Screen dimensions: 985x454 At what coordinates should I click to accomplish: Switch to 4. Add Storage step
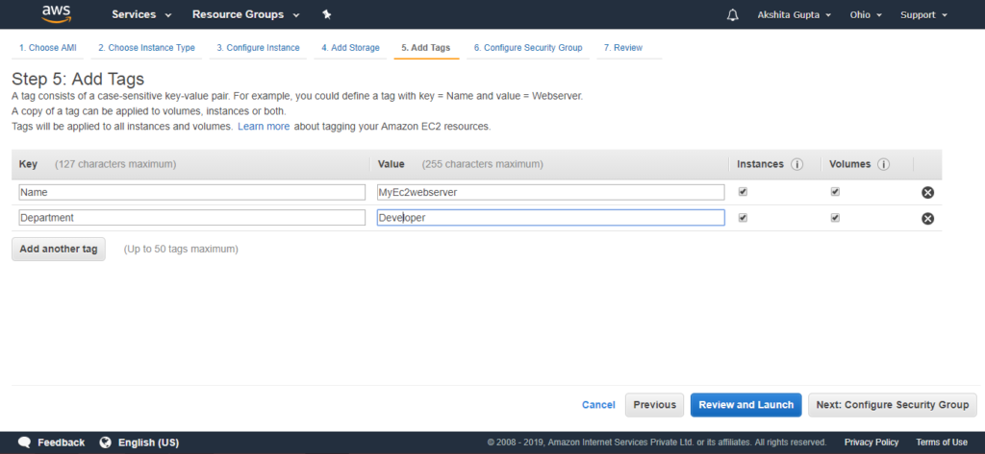tap(350, 48)
